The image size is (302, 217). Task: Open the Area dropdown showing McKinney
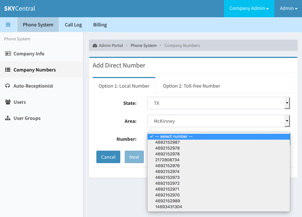click(218, 121)
